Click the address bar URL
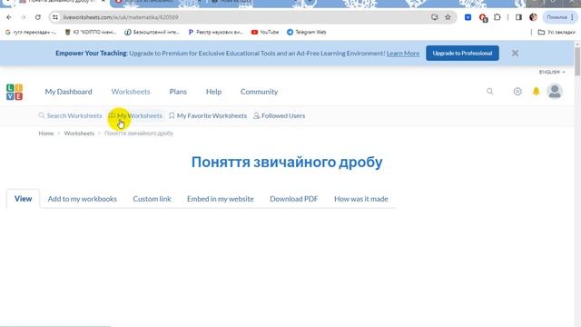The height and width of the screenshot is (327, 581). (x=121, y=17)
